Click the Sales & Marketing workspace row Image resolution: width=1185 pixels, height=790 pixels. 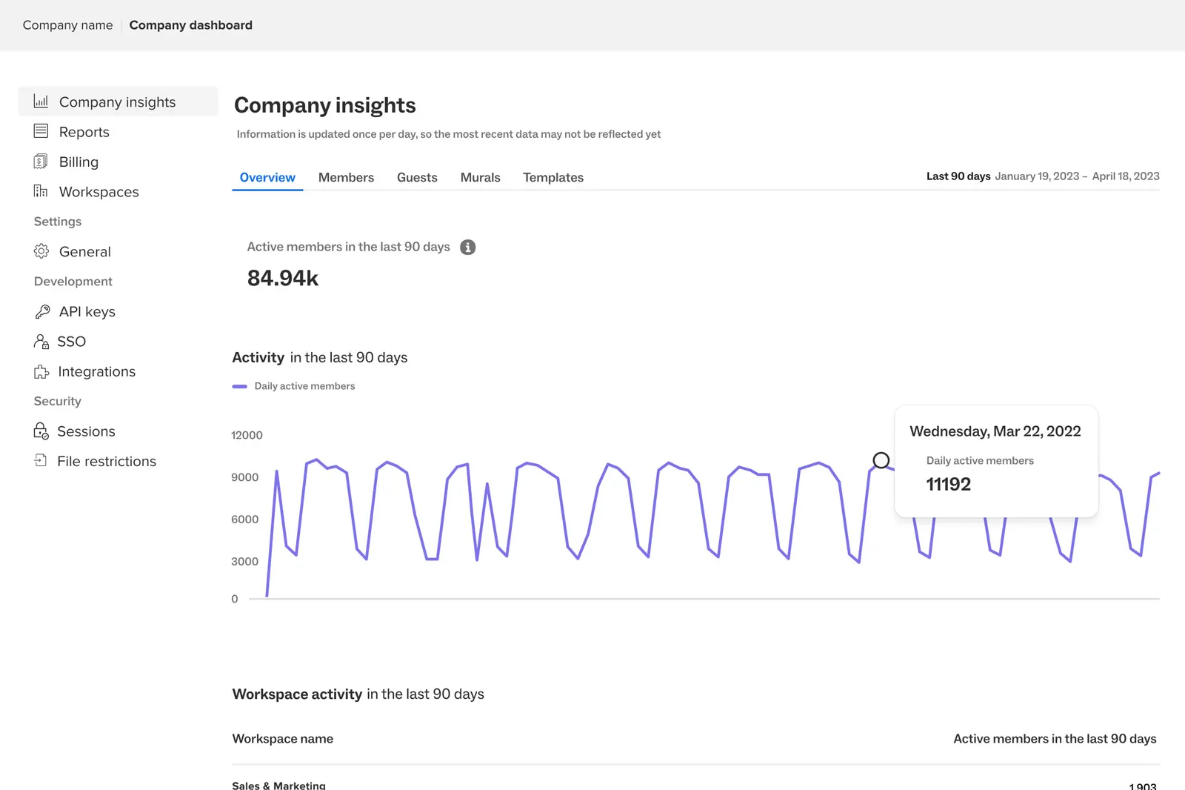pyautogui.click(x=278, y=784)
